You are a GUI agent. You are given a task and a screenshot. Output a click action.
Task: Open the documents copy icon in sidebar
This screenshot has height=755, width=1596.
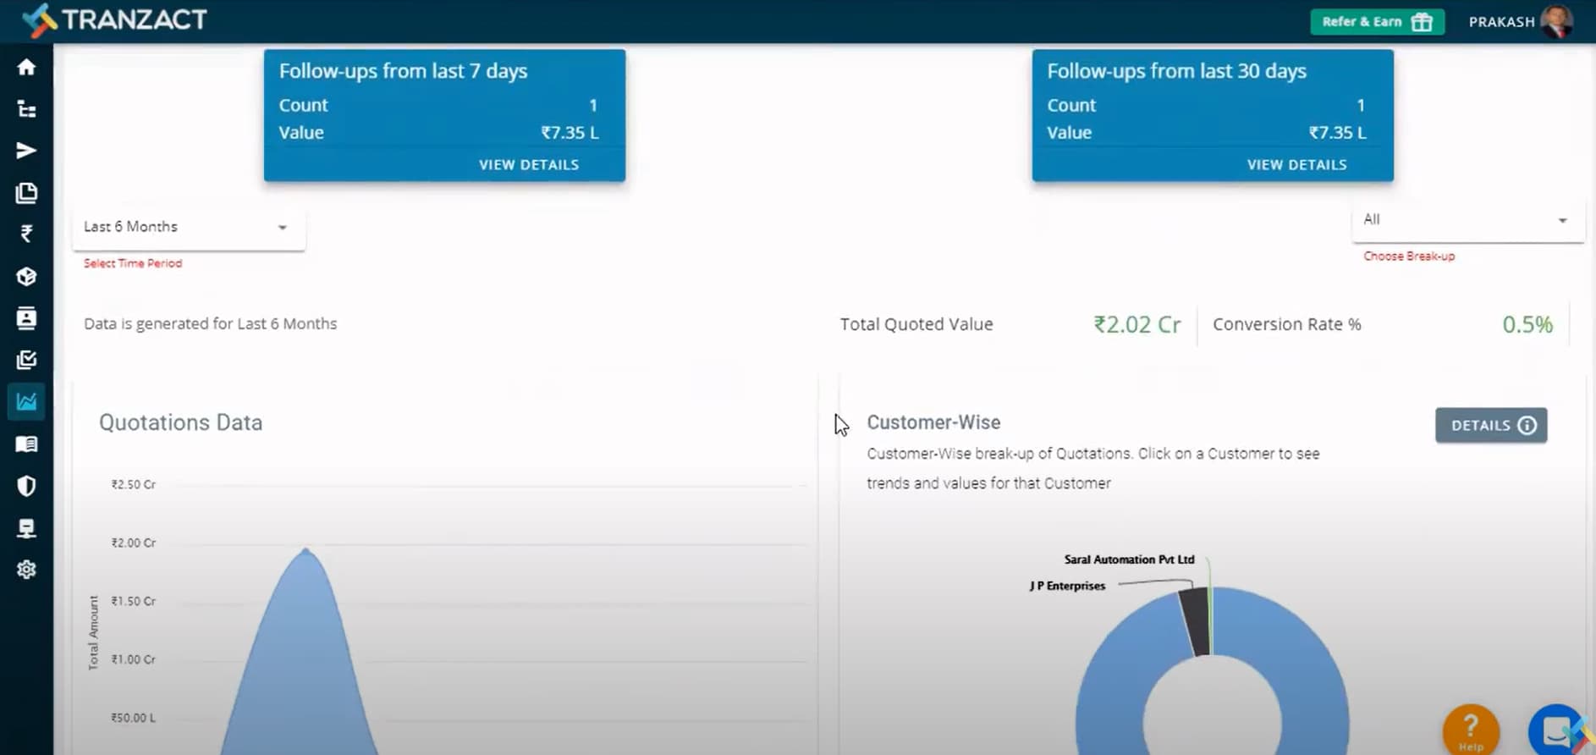click(26, 193)
